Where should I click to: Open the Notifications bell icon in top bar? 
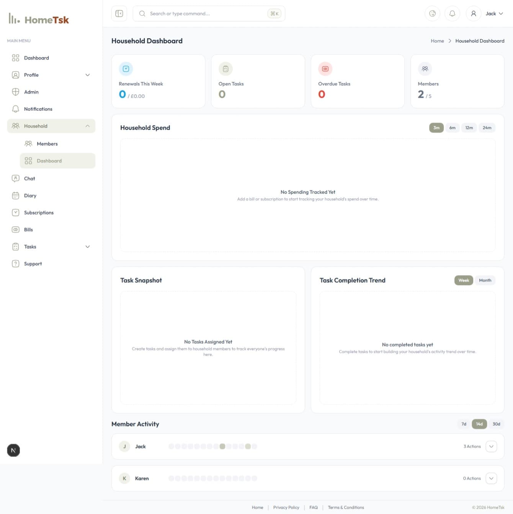(452, 13)
